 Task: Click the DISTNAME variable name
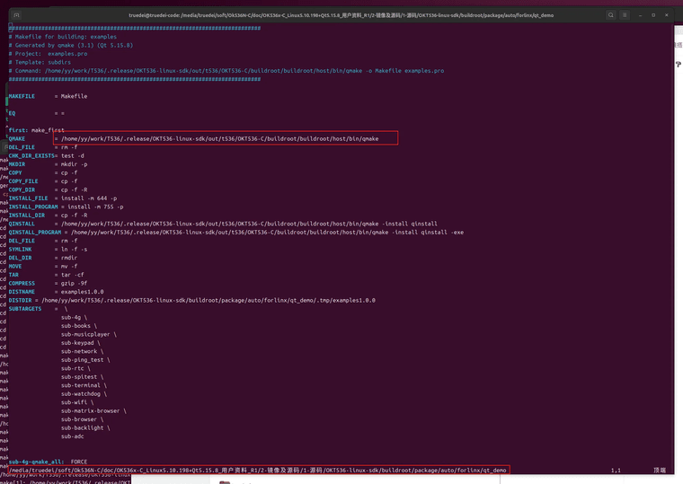point(22,292)
